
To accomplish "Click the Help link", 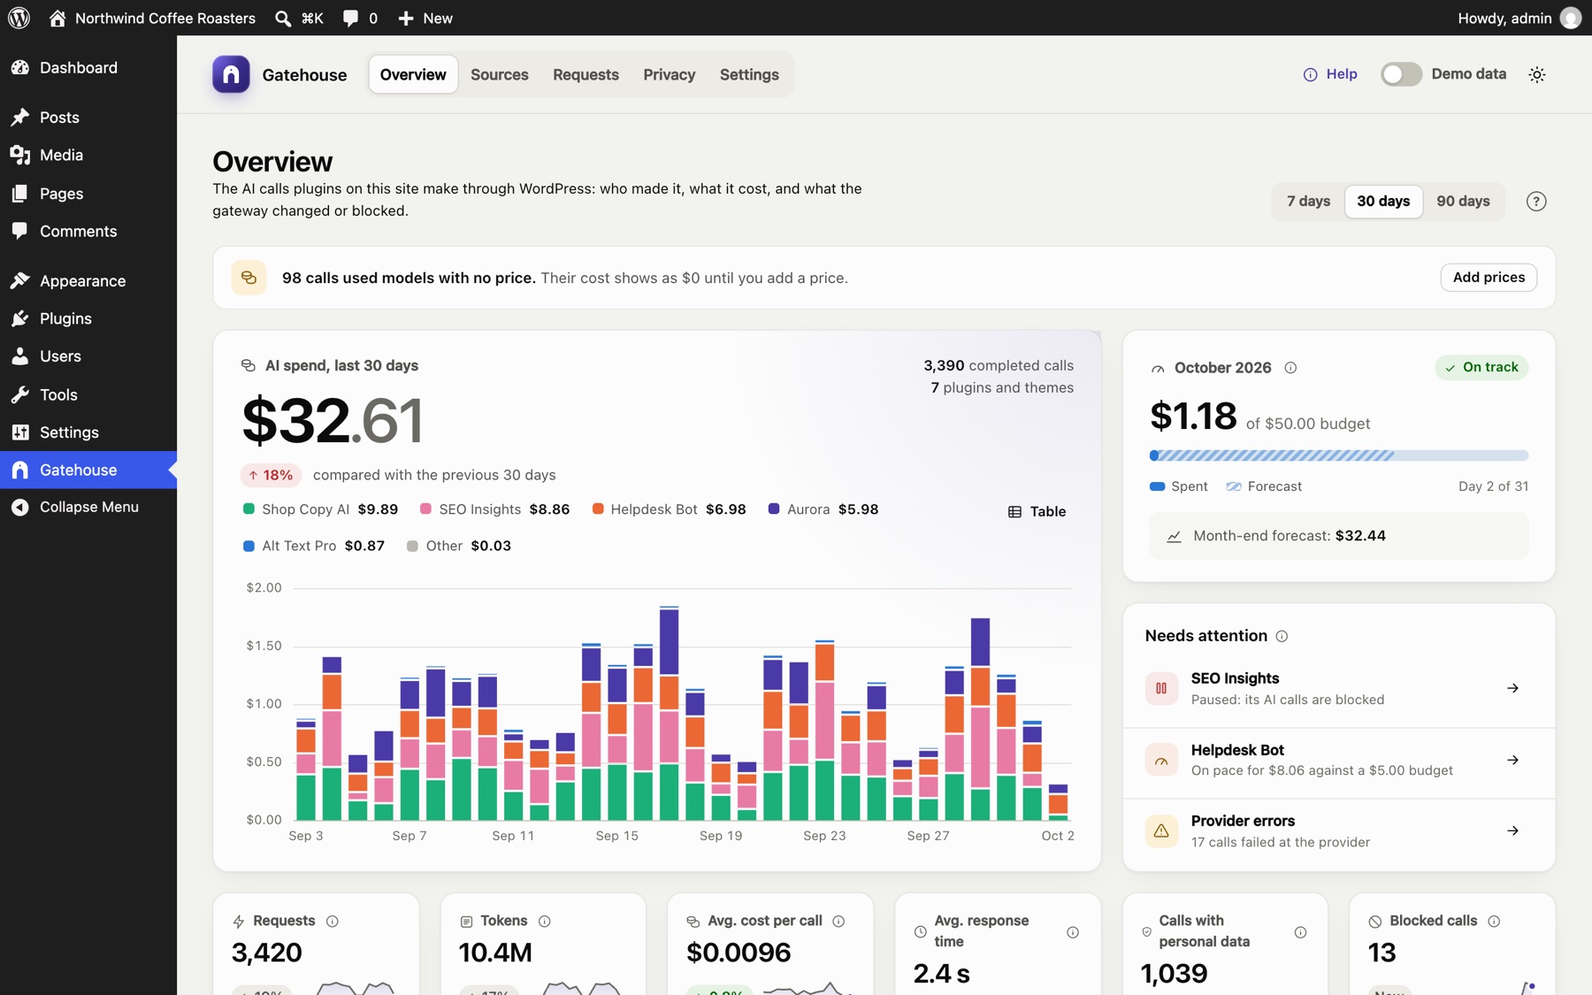I will click(x=1330, y=74).
